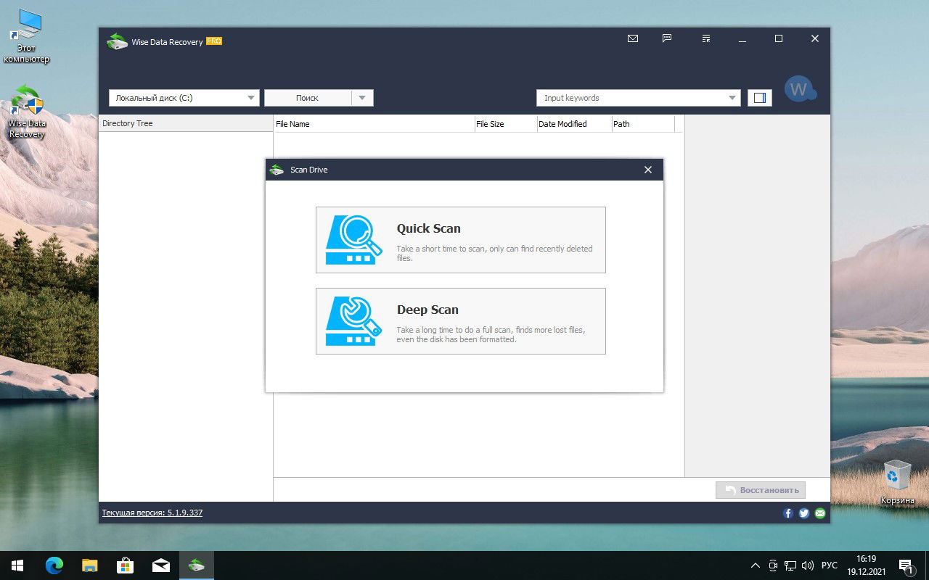The width and height of the screenshot is (929, 580).
Task: Switch the РУС input language indicator
Action: coord(830,565)
